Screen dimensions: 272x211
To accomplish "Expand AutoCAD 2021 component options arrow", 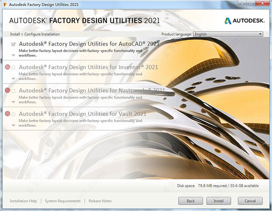I will [x=13, y=55].
